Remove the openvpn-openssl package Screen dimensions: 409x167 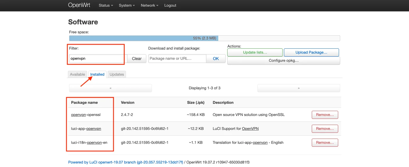[325, 115]
